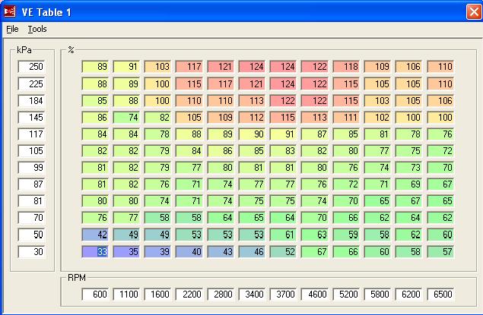Select VE cell 57 at 30 kPa, 6500 RPM
The width and height of the screenshot is (483, 315).
coord(440,252)
